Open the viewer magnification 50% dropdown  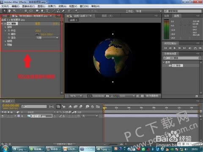coord(76,96)
